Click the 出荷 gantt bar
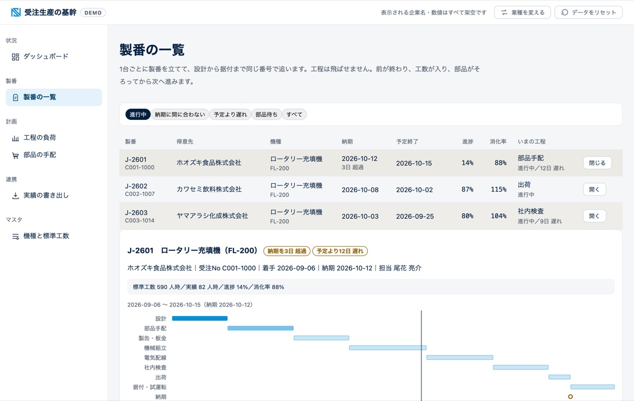Screen dimensions: 634x401 pos(560,377)
